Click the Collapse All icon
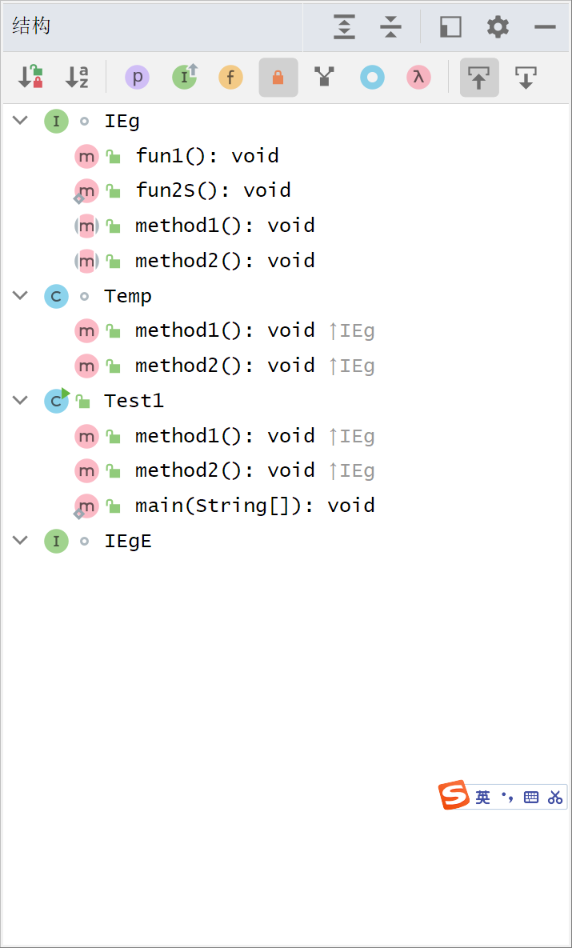572x948 pixels. (x=390, y=27)
